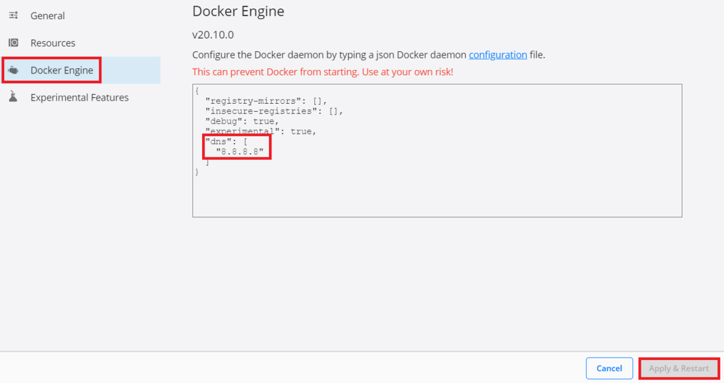Click the Resources gauge icon
Viewport: 724px width, 383px height.
click(x=13, y=42)
